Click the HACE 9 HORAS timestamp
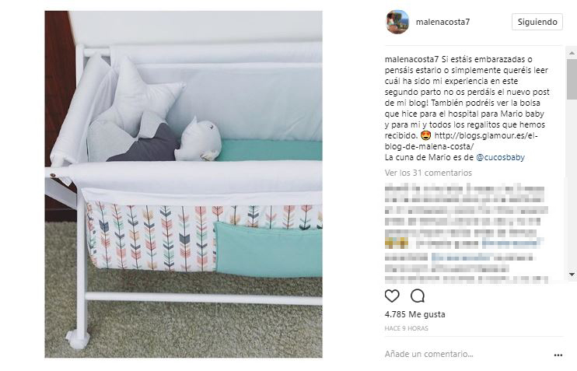The height and width of the screenshot is (371, 577). coord(406,328)
